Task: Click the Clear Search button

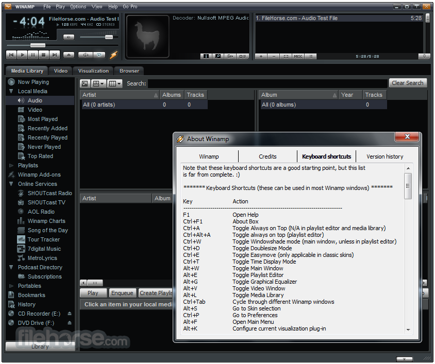Action: 408,83
